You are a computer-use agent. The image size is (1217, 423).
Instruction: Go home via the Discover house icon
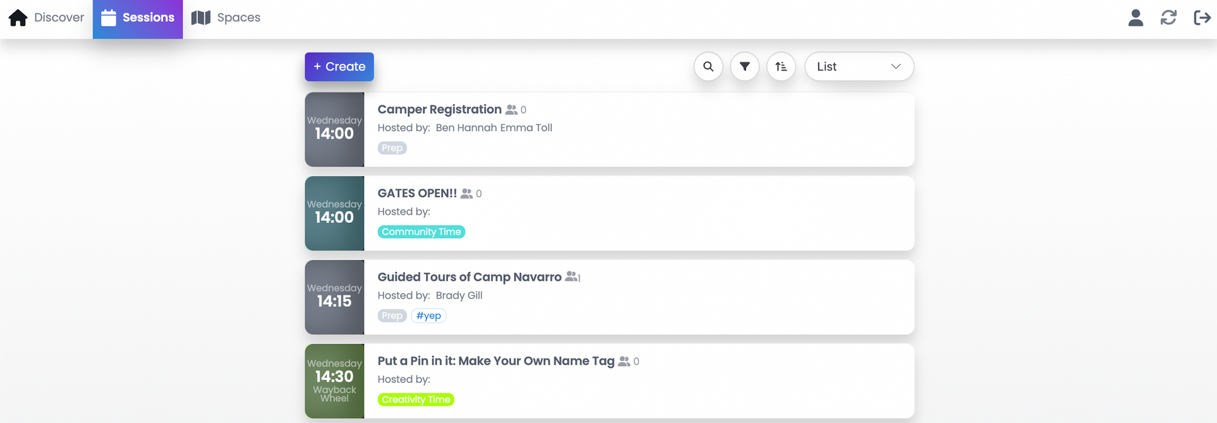click(x=18, y=18)
